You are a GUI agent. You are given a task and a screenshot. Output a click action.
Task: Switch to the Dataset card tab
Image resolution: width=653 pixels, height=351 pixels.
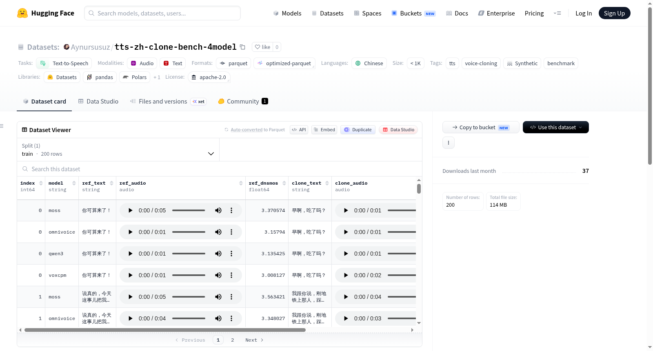[x=44, y=102]
